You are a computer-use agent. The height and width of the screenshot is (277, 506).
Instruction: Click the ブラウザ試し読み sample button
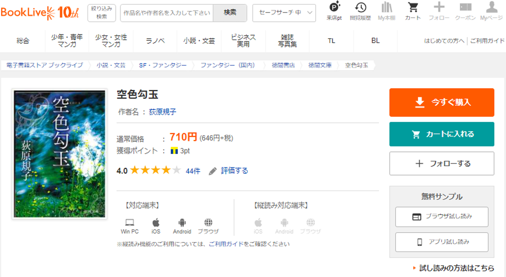442,217
